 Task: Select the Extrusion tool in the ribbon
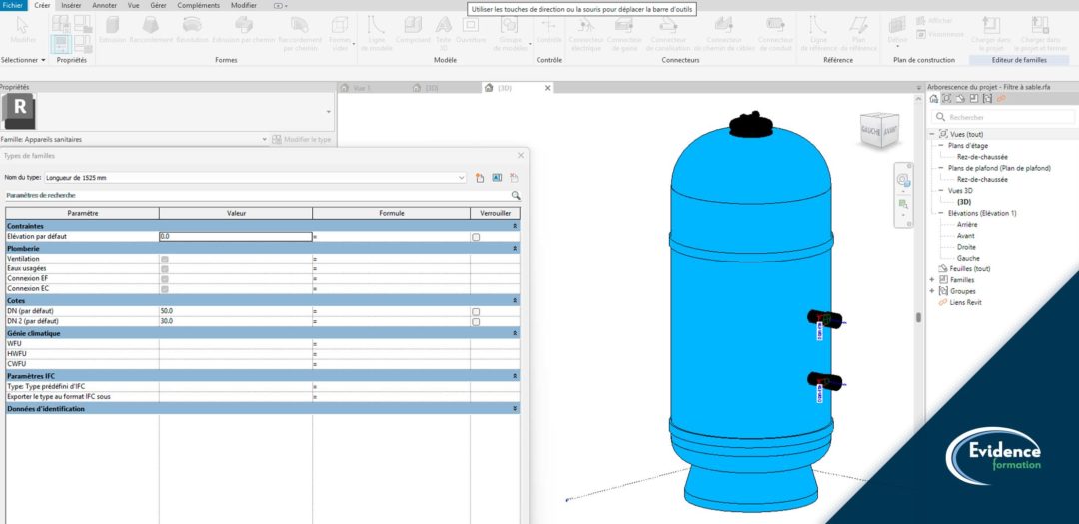click(112, 29)
